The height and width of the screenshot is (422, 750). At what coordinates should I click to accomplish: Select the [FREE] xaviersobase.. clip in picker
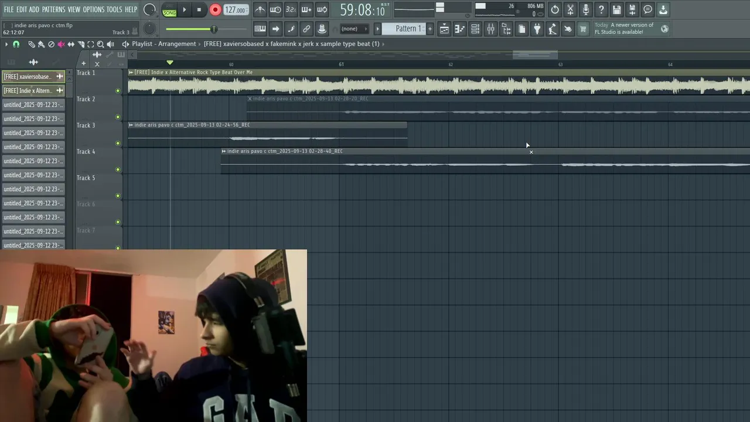point(33,77)
